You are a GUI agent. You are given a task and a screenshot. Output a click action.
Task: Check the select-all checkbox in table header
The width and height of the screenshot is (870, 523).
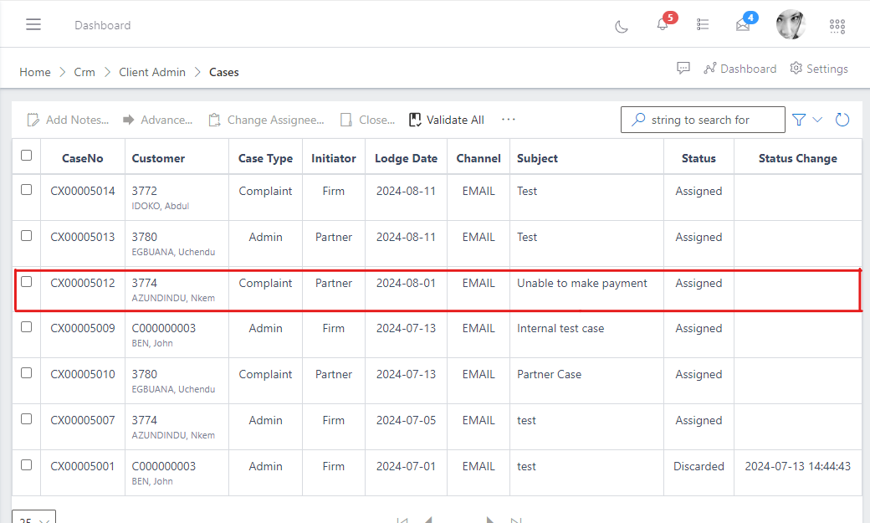pos(26,155)
